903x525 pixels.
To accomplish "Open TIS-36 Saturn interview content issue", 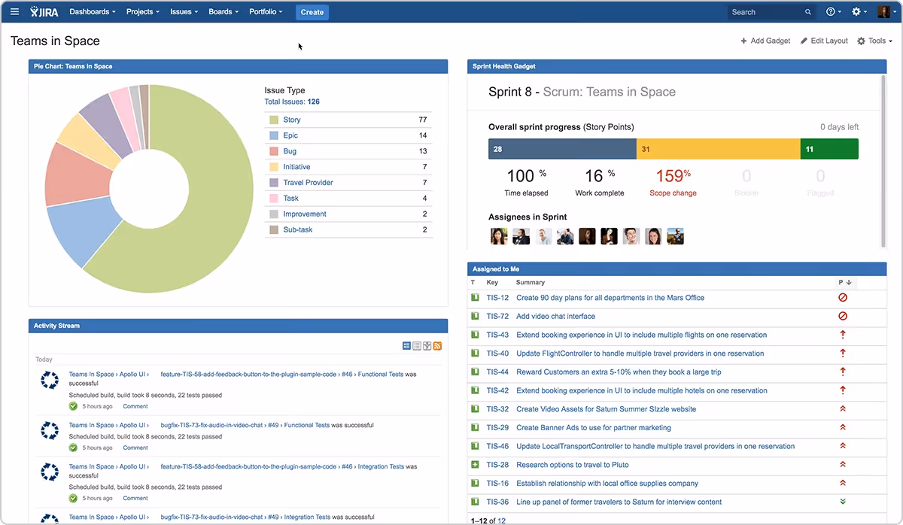I will [x=619, y=502].
